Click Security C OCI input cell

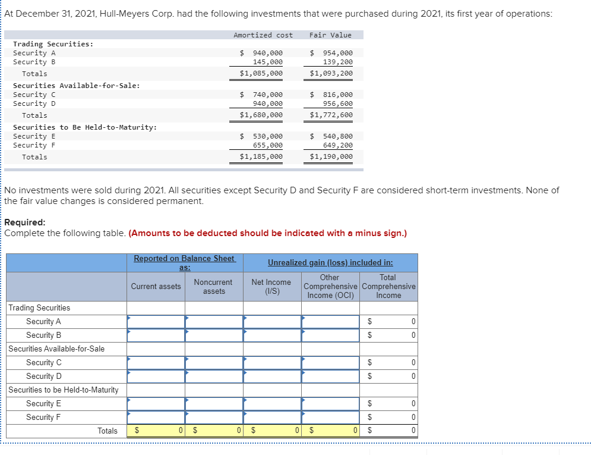pos(330,363)
